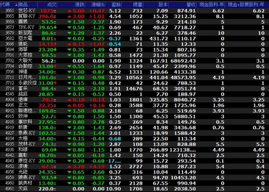The width and height of the screenshot is (269, 192).
Task: Click price 1075 of 世芯-KY
Action: tap(47, 11)
